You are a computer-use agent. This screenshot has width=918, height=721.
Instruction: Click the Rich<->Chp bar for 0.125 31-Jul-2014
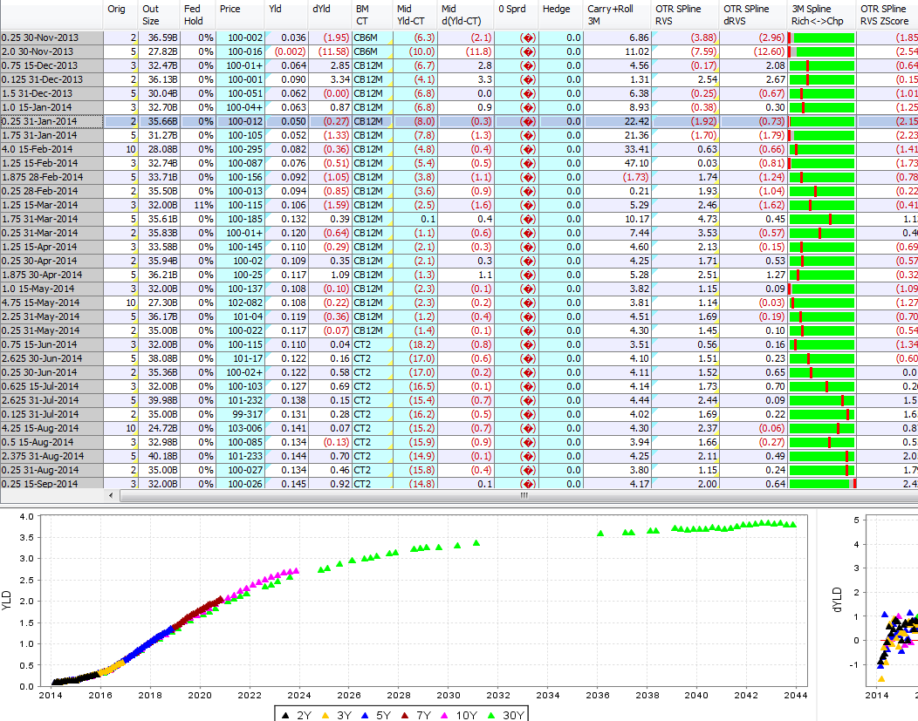(x=821, y=415)
